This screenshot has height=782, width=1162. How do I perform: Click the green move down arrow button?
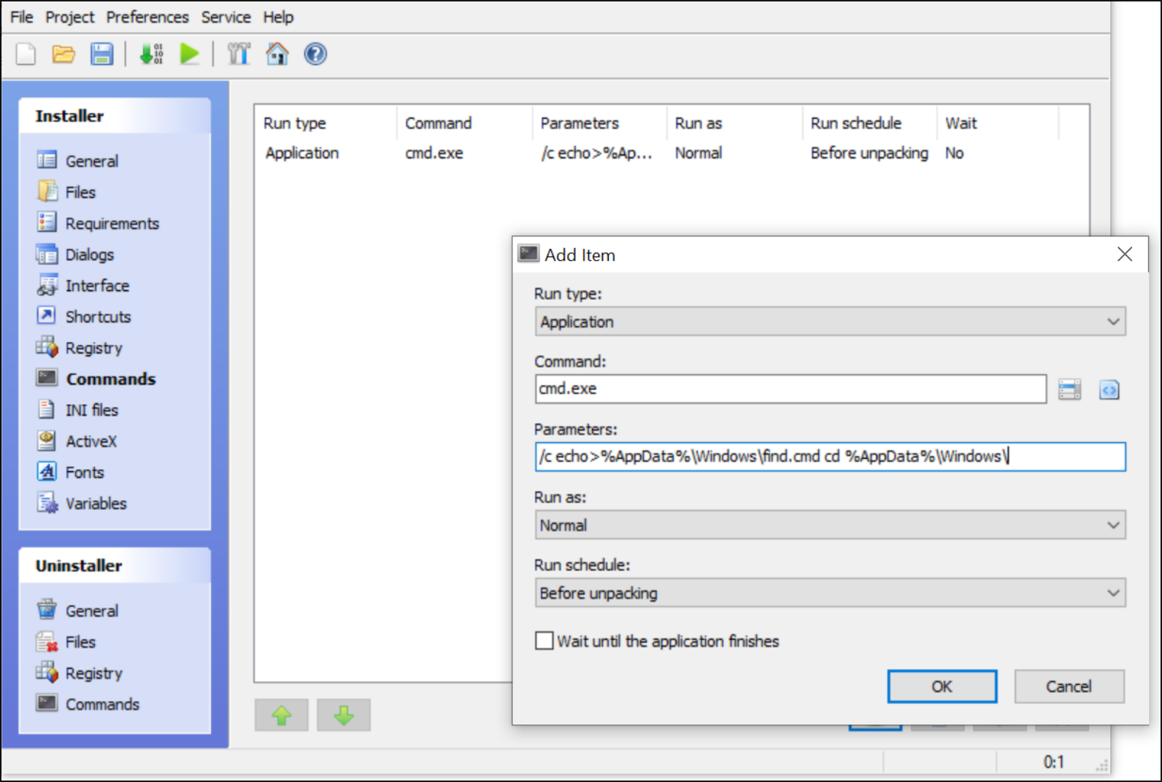[x=344, y=715]
